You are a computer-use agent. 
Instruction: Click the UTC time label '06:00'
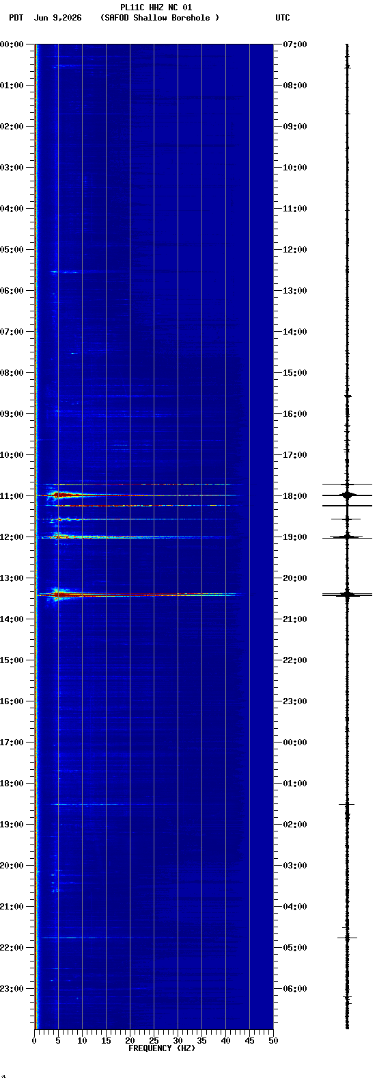click(x=295, y=989)
